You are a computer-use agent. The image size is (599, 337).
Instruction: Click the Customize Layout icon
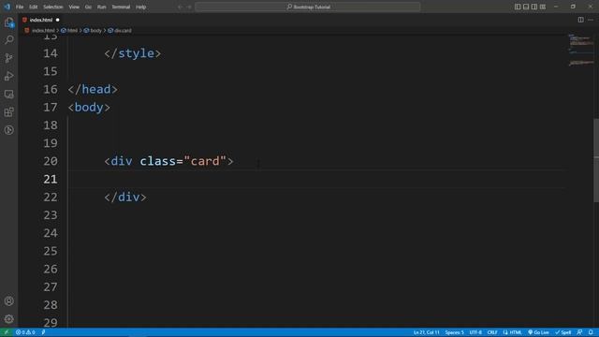(543, 7)
